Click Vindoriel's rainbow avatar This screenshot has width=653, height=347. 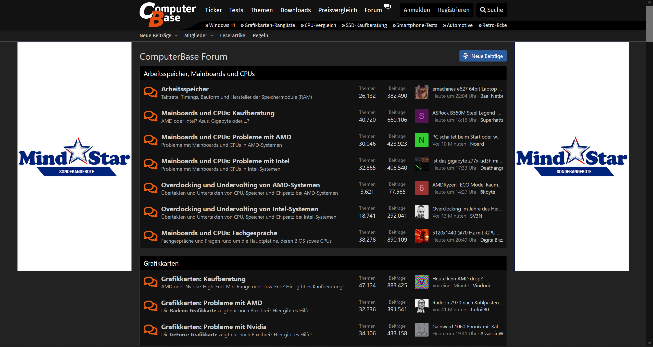(421, 282)
